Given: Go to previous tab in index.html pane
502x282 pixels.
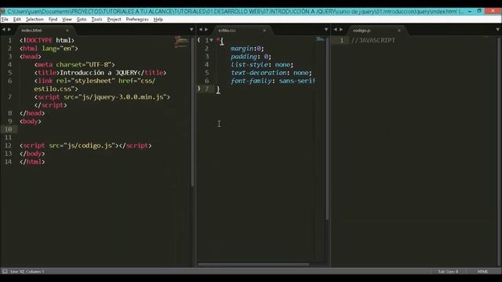Looking at the screenshot, I should click(x=3, y=30).
